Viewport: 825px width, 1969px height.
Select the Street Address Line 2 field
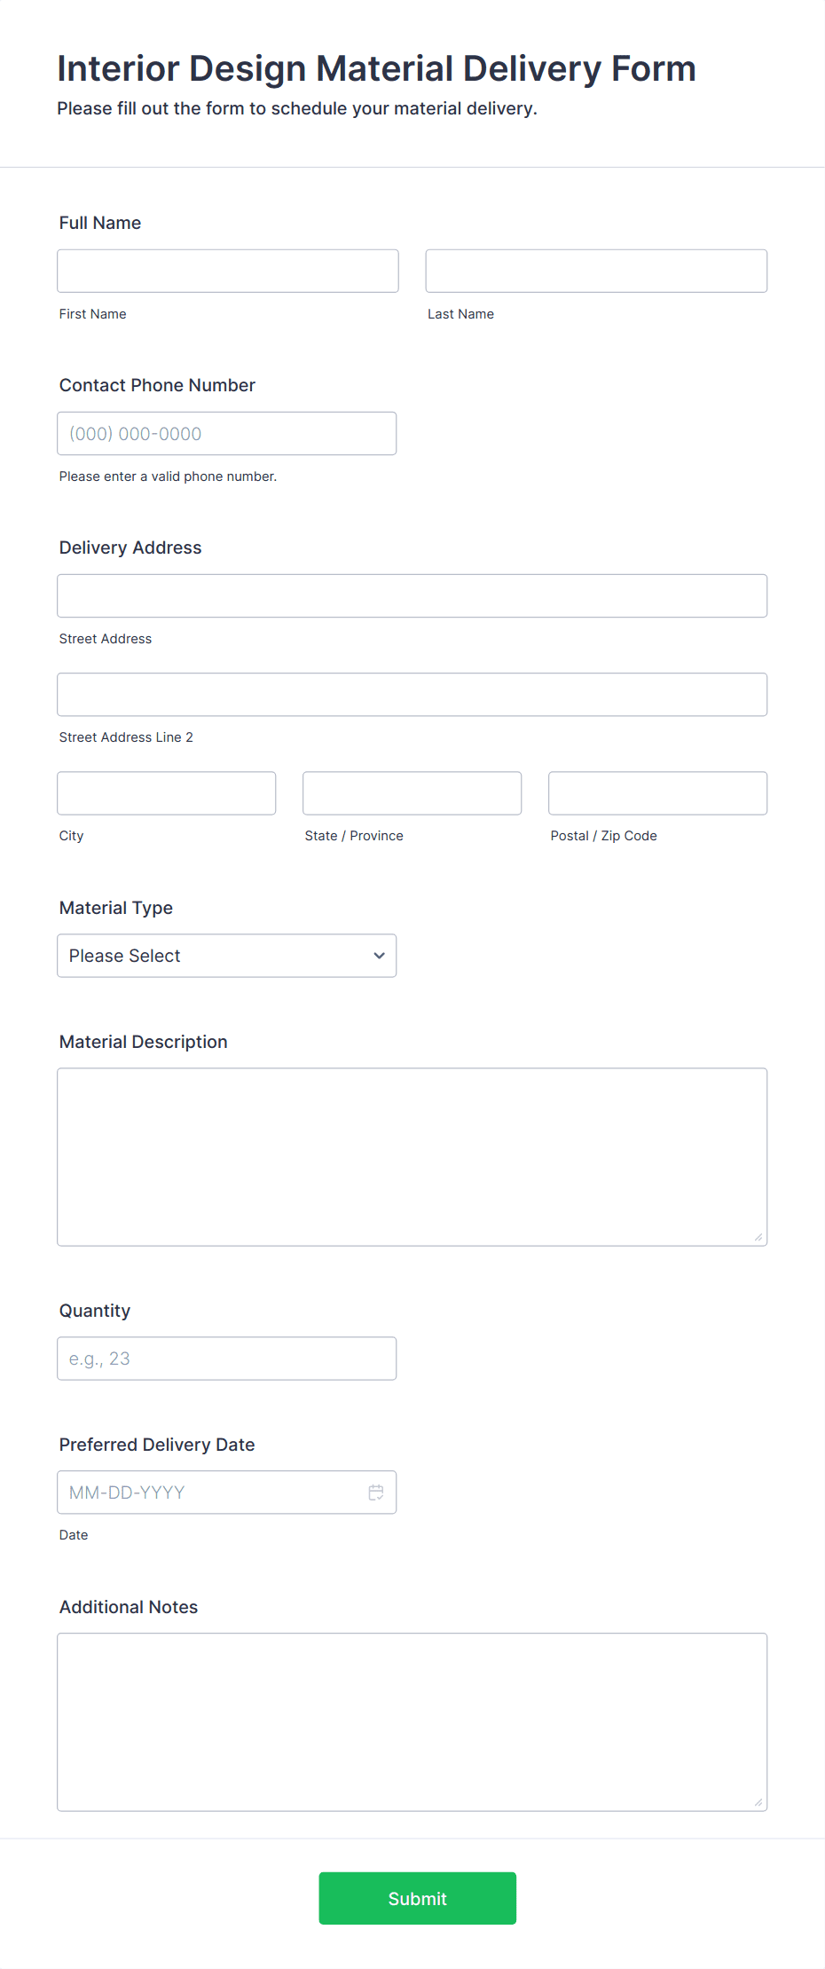point(412,694)
